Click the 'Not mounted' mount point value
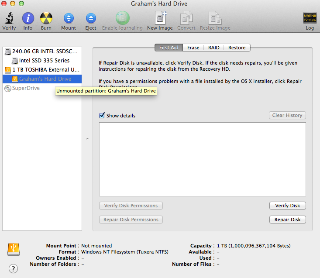The width and height of the screenshot is (320, 278). click(96, 246)
